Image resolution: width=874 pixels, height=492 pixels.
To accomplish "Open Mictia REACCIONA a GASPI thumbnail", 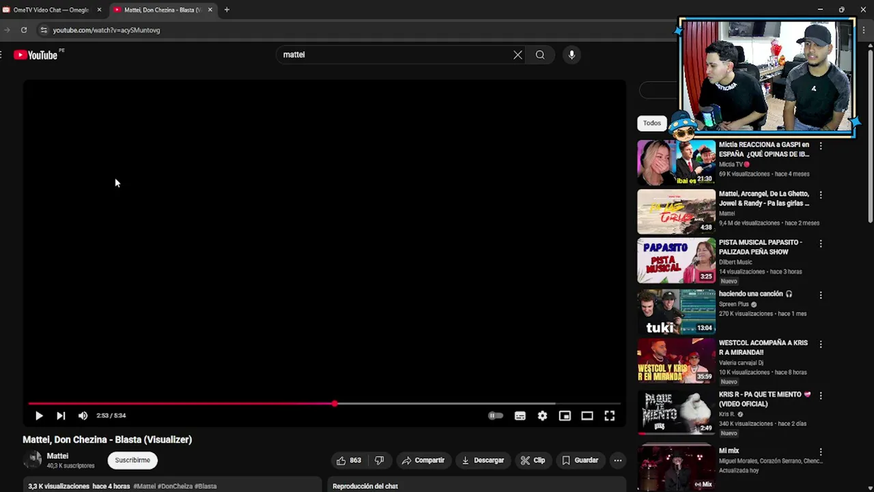I will coord(677,163).
